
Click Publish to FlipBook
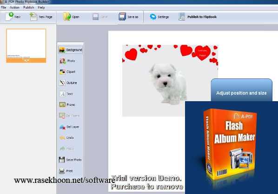click(198, 17)
